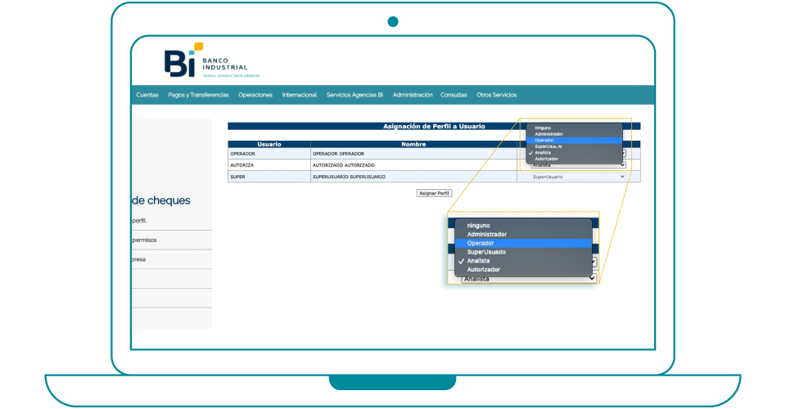Open the Otros Servicios menu
Viewport: 786px width, 409px height.
[497, 95]
